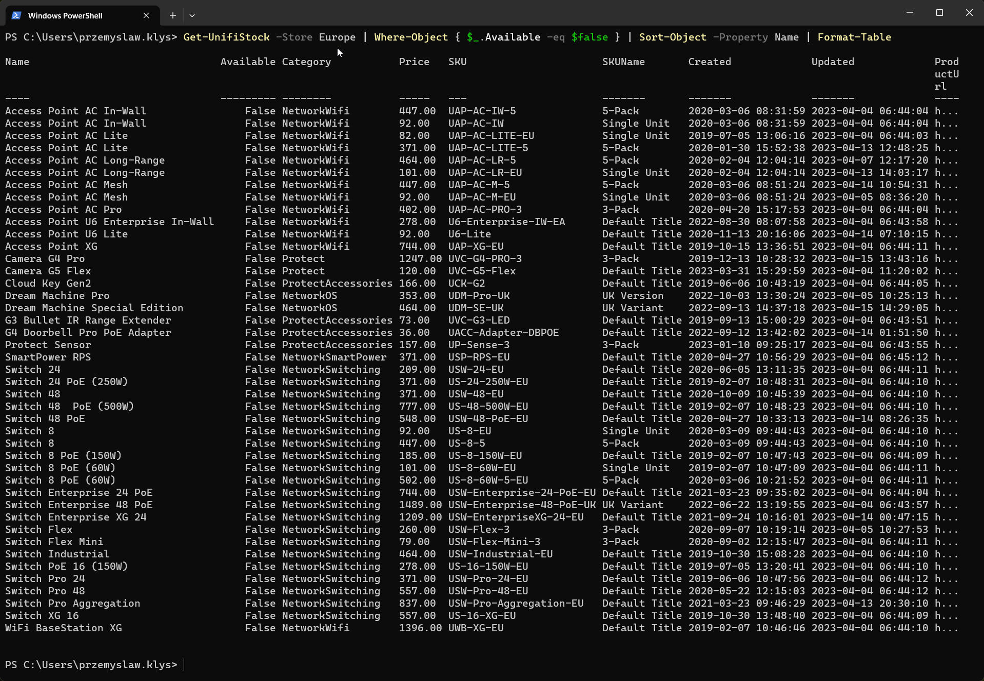Open a new terminal tab
Screen dimensions: 984x681
pos(173,15)
